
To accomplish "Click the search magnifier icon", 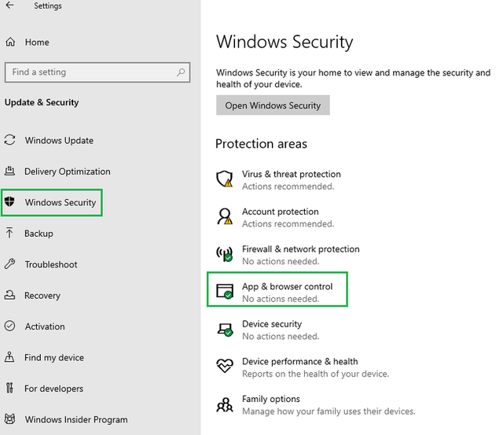I will click(181, 72).
